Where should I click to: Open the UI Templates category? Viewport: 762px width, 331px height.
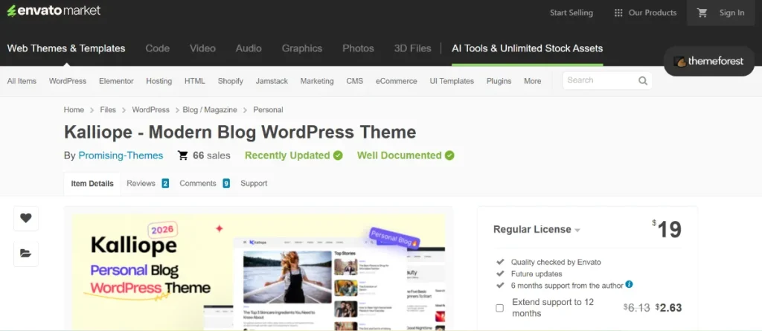452,81
